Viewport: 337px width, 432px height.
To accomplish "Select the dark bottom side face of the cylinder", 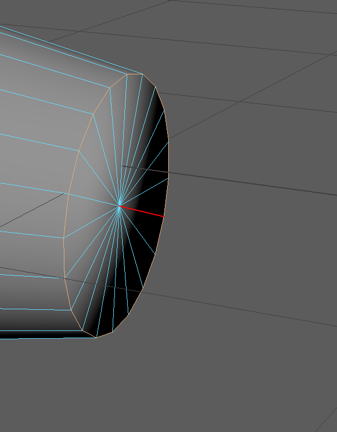I will tap(33, 321).
